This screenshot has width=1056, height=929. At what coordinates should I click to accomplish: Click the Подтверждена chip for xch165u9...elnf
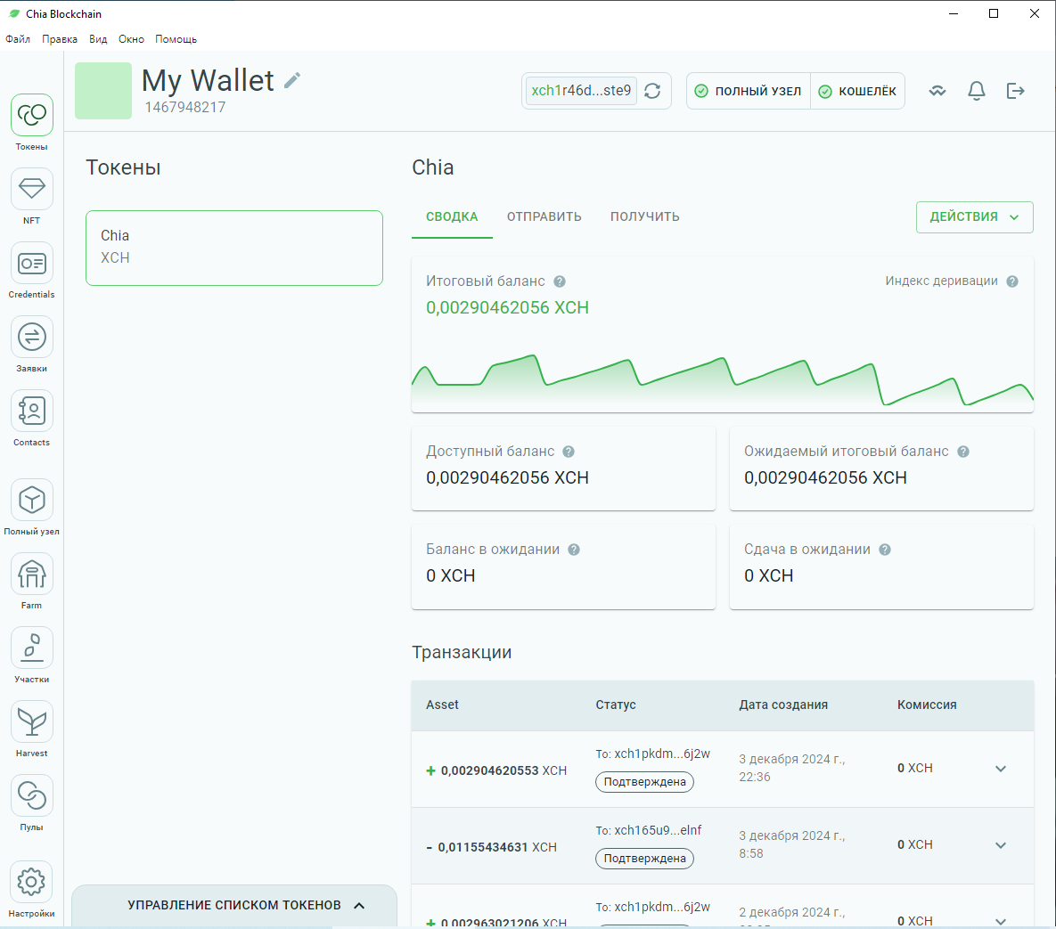tap(644, 859)
